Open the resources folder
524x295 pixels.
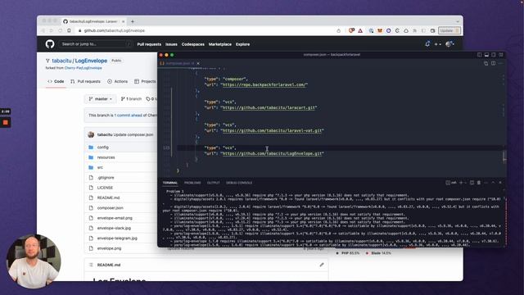coord(106,157)
